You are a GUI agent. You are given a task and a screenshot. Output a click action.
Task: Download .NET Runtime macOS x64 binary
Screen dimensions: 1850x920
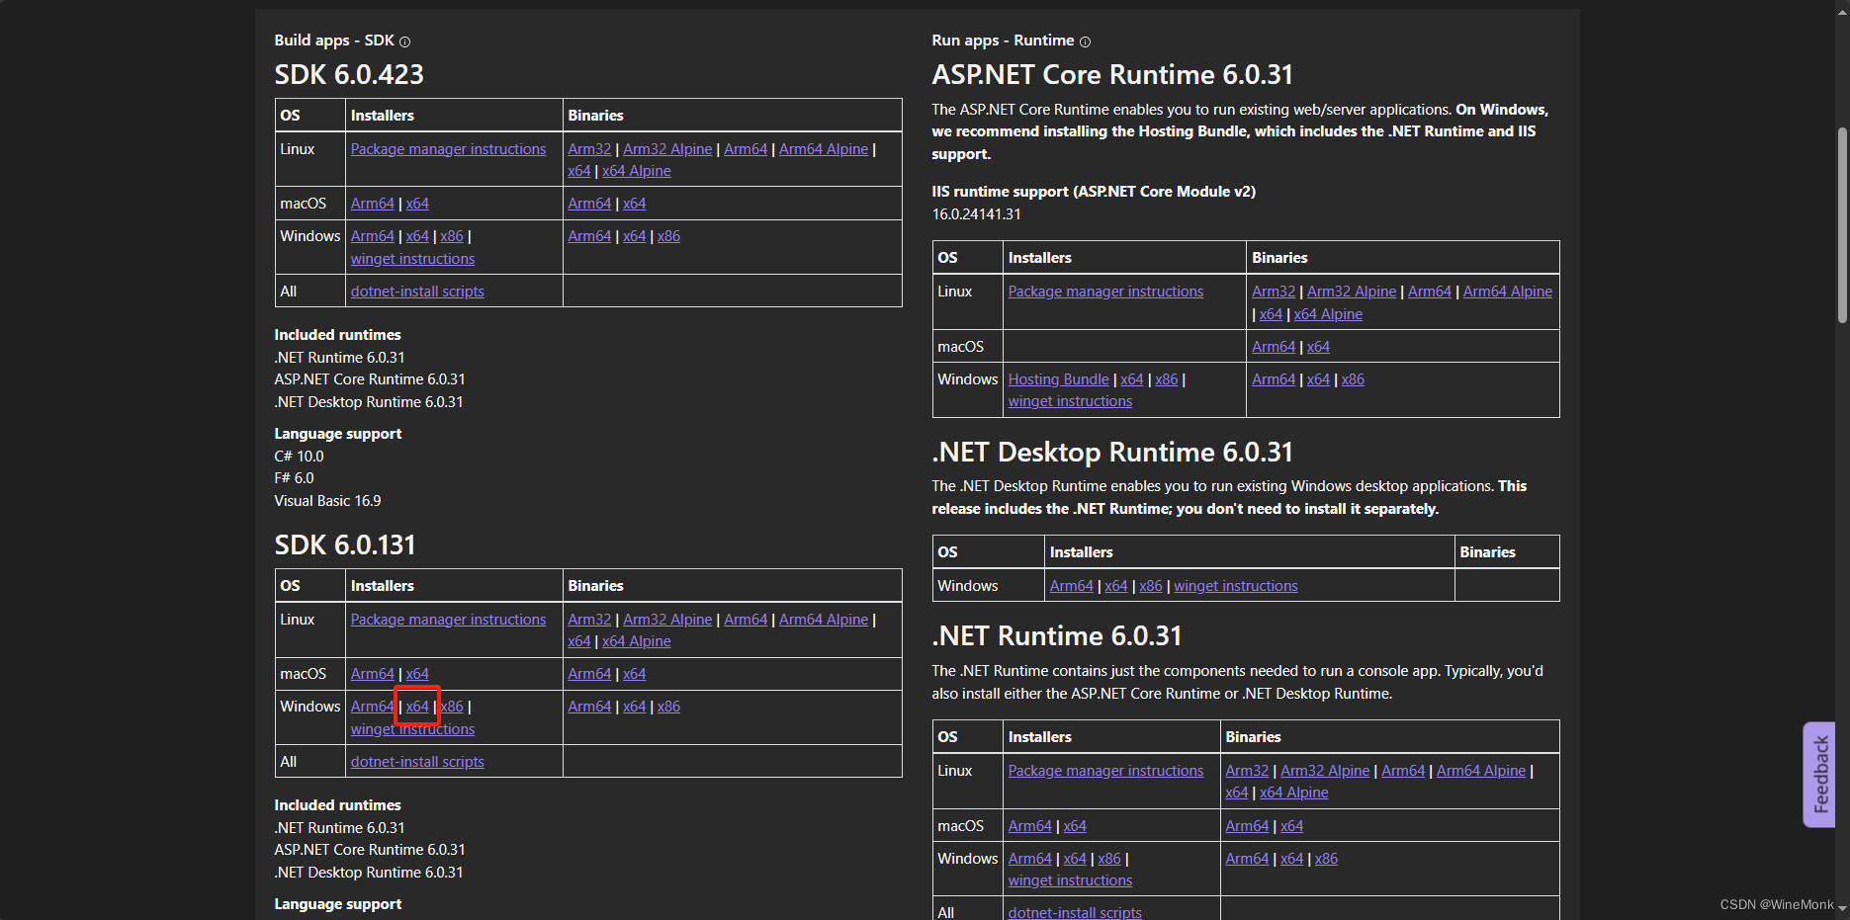1292,826
